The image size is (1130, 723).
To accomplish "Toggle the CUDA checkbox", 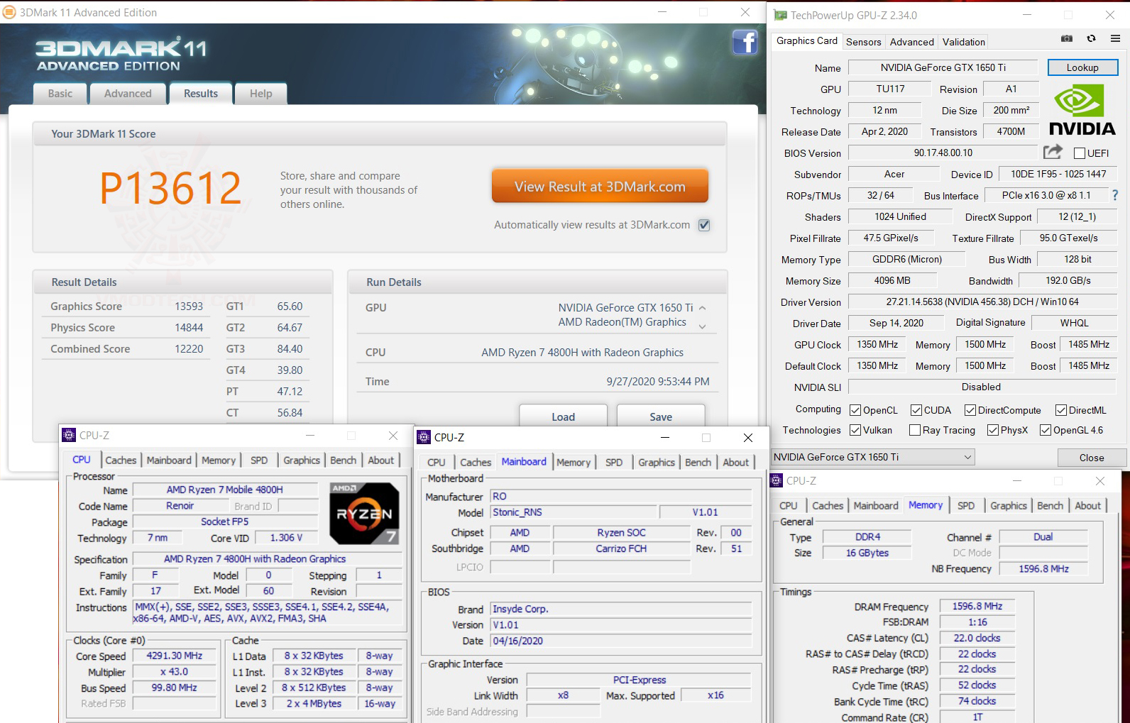I will coord(916,410).
